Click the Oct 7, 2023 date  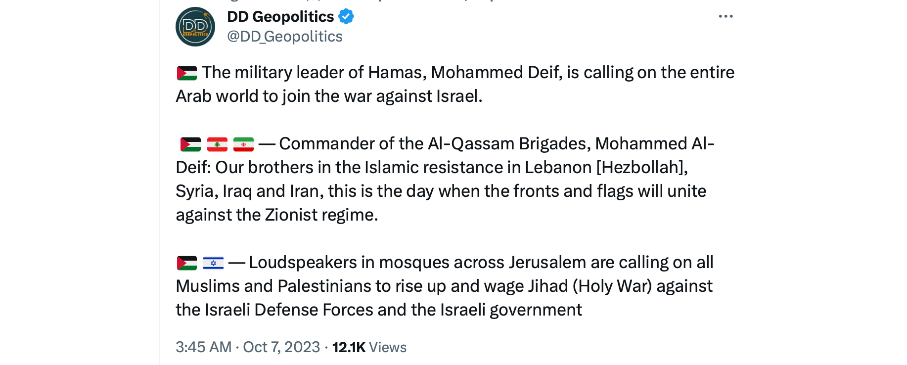(x=281, y=347)
